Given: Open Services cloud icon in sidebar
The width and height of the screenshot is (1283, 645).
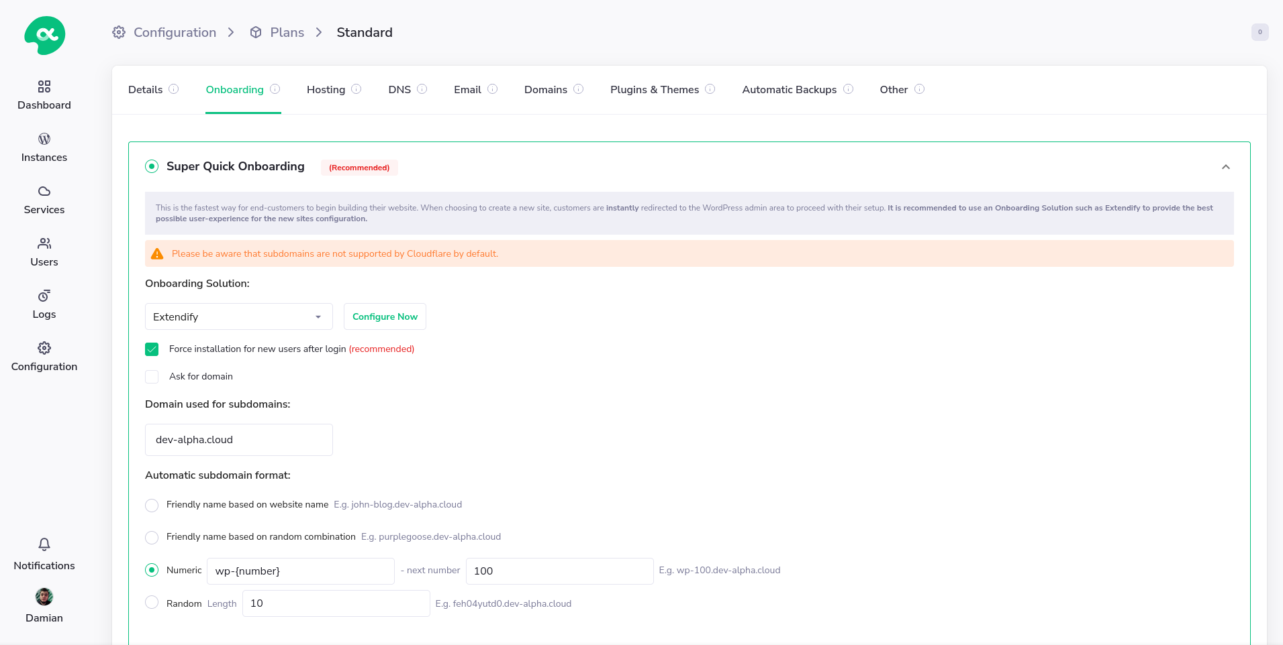Looking at the screenshot, I should 44,191.
